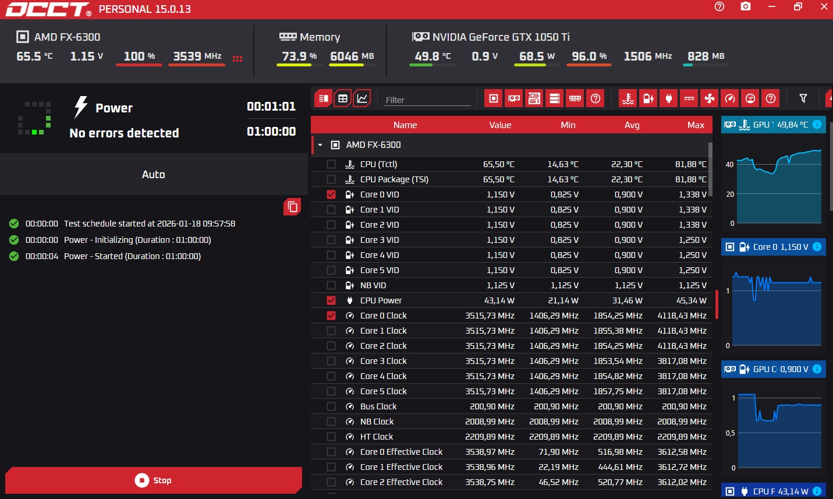This screenshot has width=833, height=499.
Task: Switch to the table view icon
Action: 343,98
